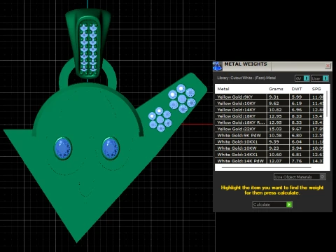
Task: Click the Grams column header
Action: click(x=276, y=89)
